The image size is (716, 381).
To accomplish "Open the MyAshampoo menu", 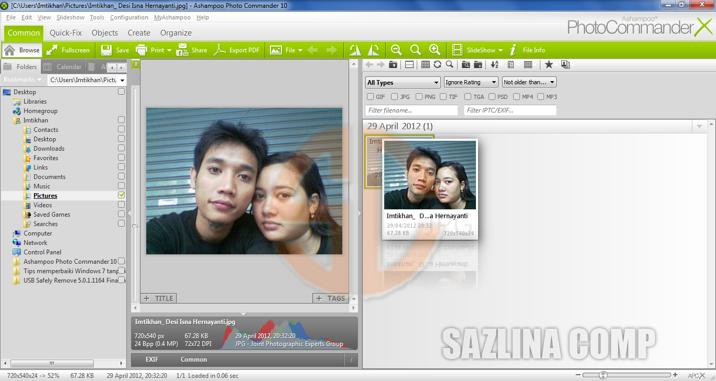I will point(172,17).
